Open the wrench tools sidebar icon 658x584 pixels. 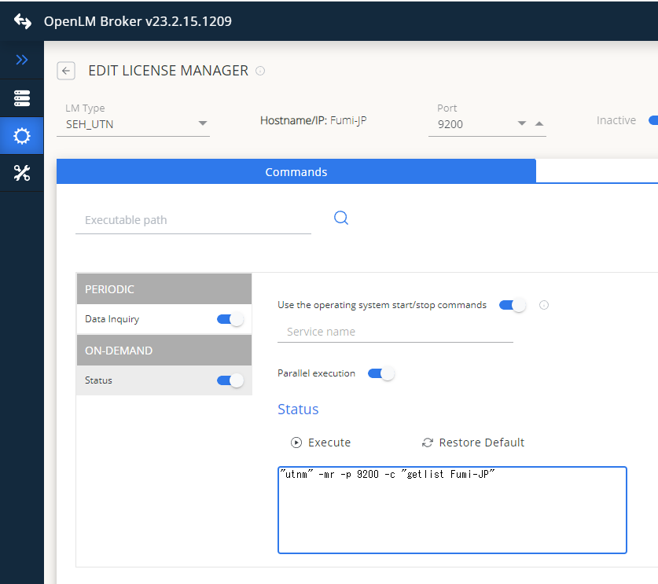[22, 174]
